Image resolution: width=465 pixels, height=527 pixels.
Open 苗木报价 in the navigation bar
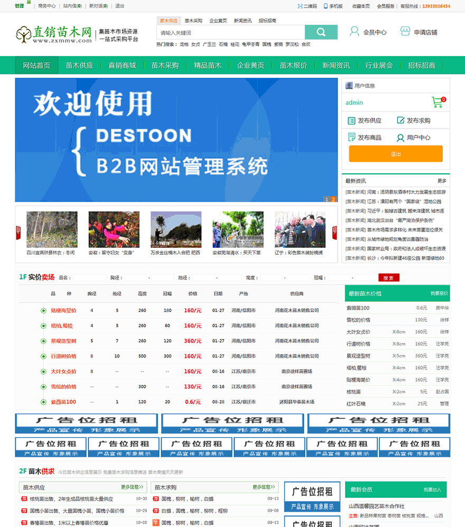coord(293,65)
